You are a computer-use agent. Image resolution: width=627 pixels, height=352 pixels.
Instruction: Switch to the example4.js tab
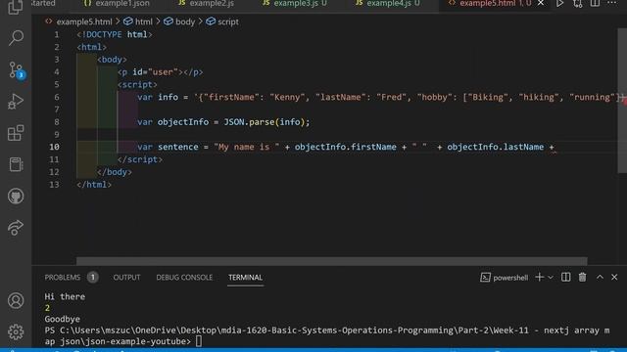(388, 4)
